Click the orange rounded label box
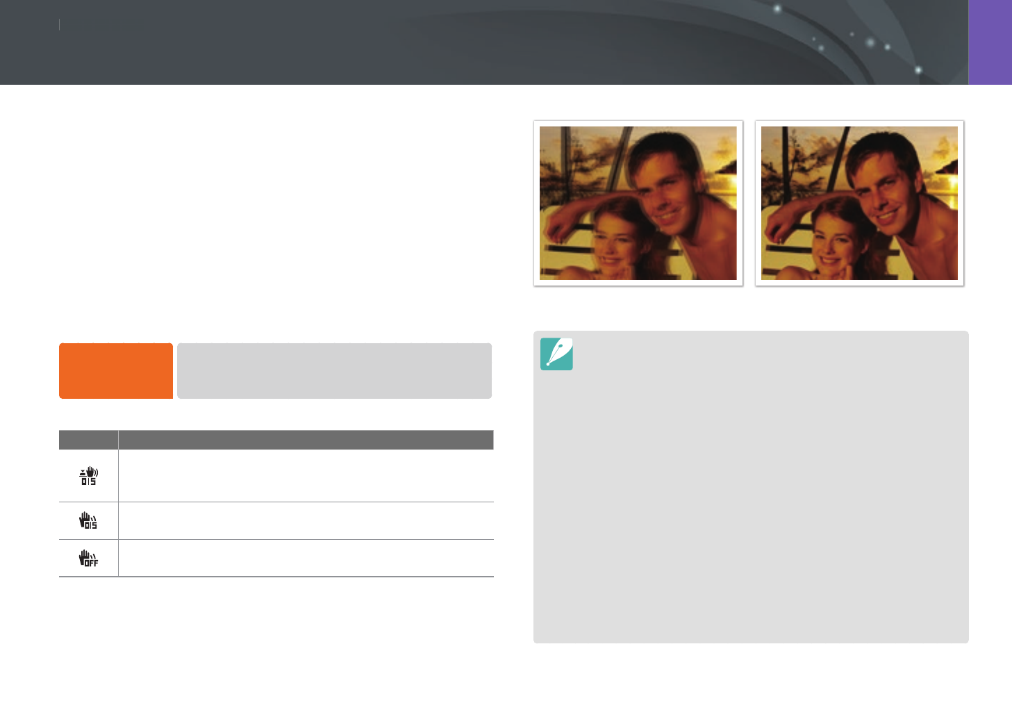 coord(116,371)
